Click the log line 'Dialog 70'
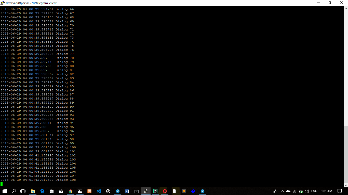This screenshot has width=348, height=195. point(37,25)
